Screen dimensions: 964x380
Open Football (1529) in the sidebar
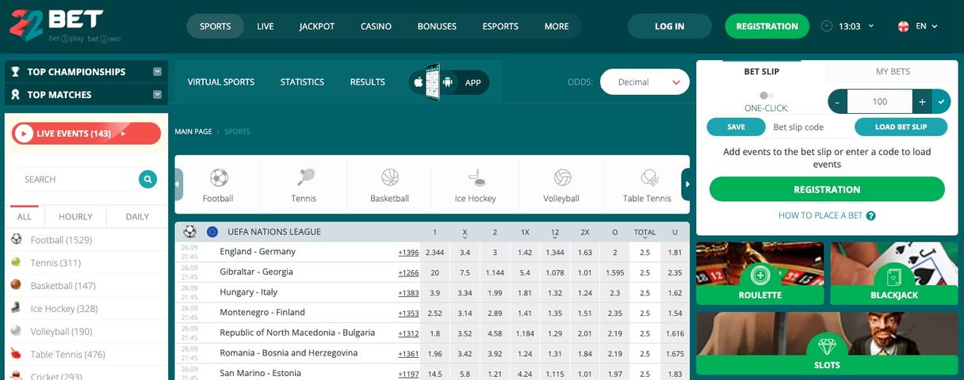61,240
